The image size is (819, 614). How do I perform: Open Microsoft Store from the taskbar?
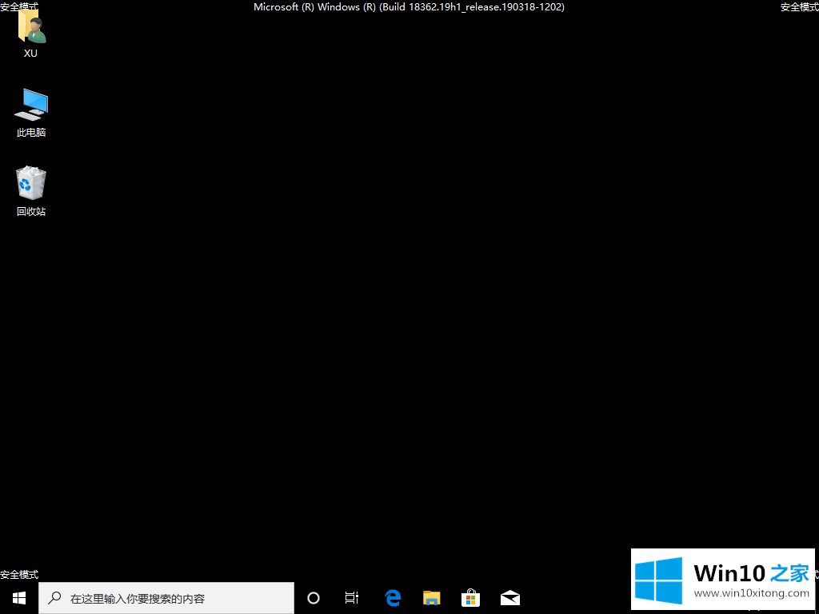click(x=470, y=598)
